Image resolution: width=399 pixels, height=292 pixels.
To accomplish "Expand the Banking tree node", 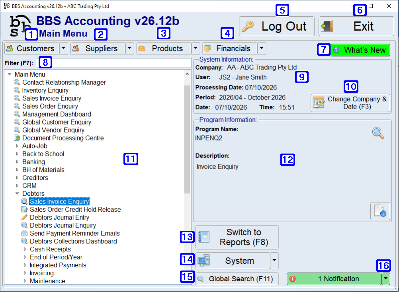I will [x=17, y=162].
